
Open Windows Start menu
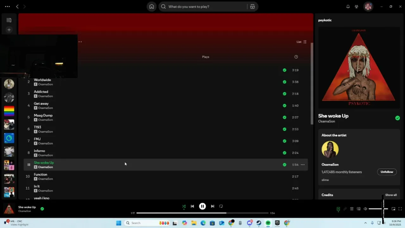click(119, 223)
